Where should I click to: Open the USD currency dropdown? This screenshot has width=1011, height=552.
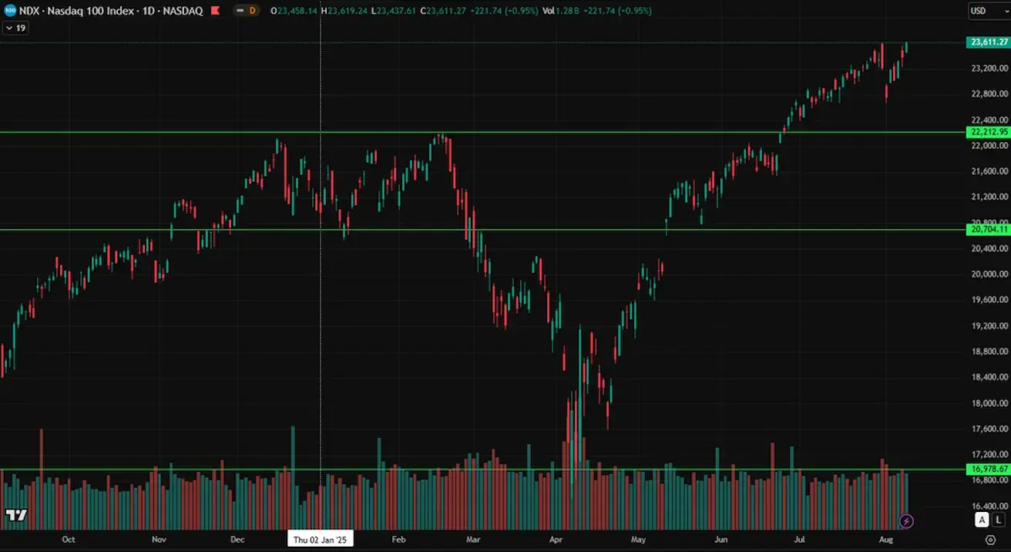[x=988, y=11]
